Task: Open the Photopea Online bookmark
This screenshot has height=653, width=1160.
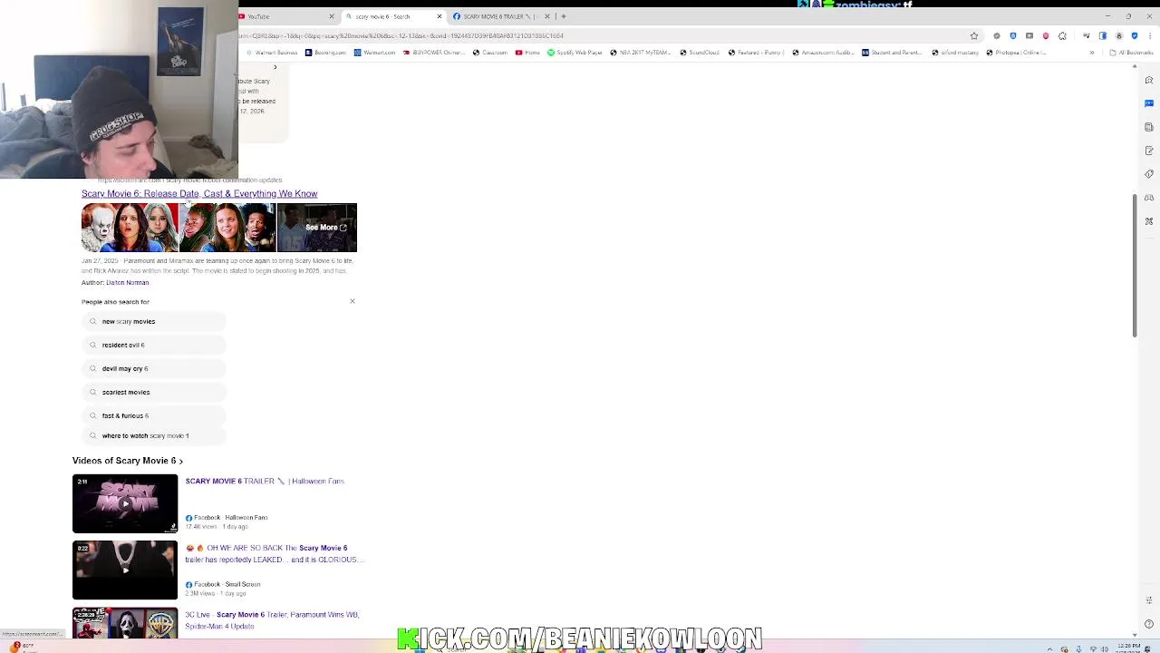Action: pos(1016,53)
